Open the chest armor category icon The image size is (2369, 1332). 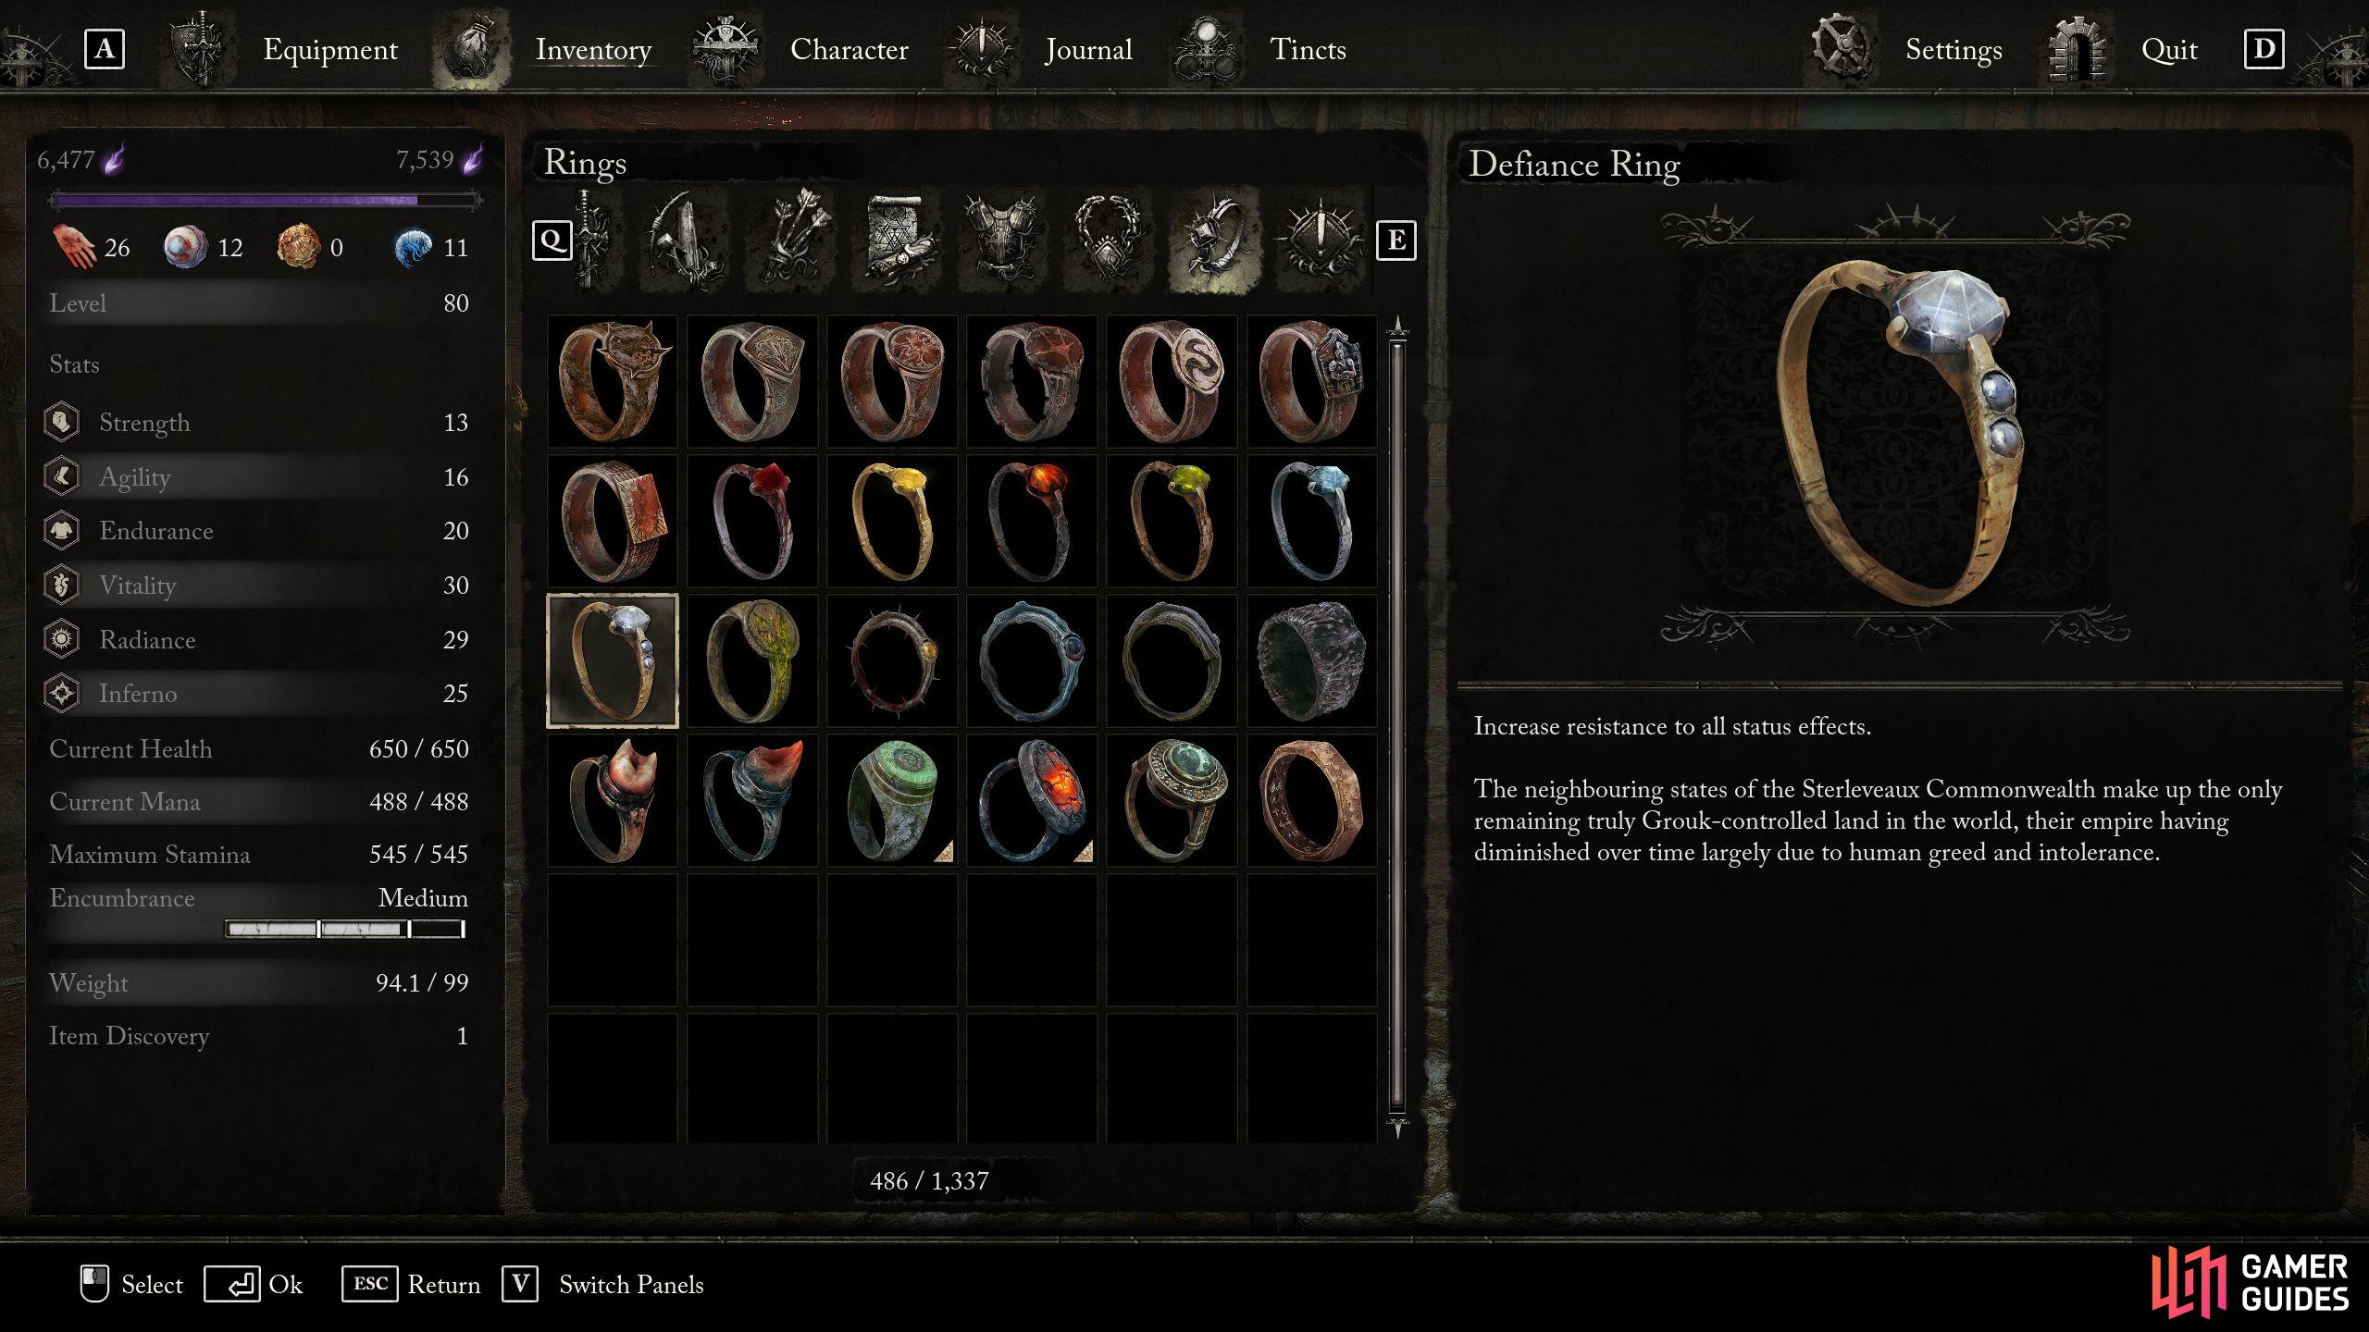coord(1002,240)
